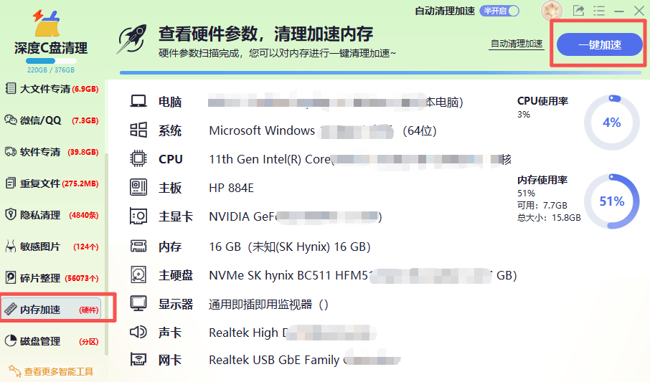Click the disk usage bar under the logo

pyautogui.click(x=51, y=62)
